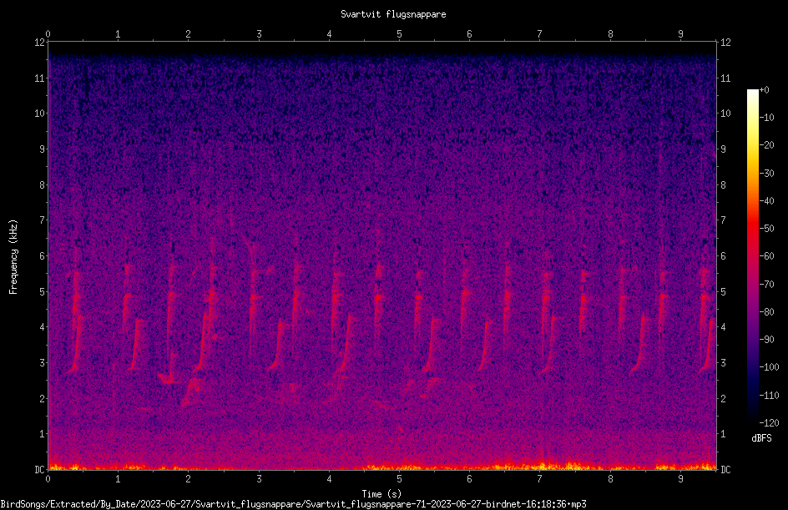788x510 pixels.
Task: Click the 0 second mark on bottom axis
Action: click(x=48, y=479)
